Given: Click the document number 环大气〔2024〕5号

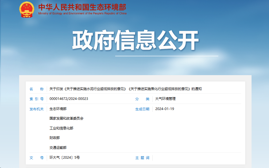Looking at the screenshot, I should (x=65, y=158).
